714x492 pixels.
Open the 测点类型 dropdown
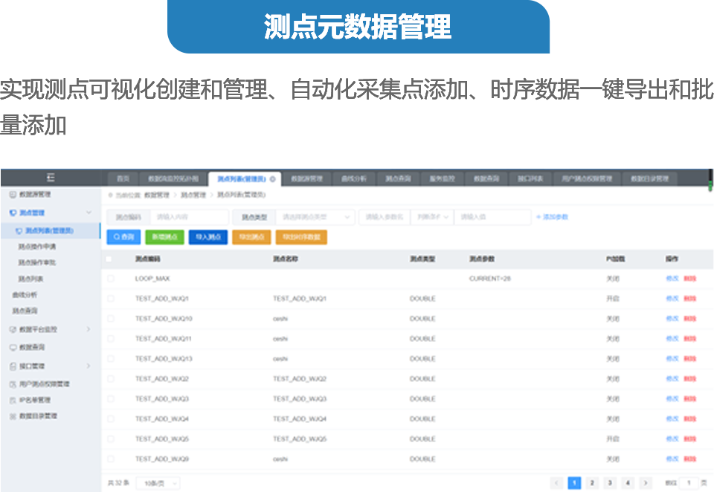315,217
